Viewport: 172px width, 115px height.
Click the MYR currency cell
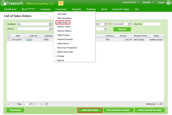point(107,40)
